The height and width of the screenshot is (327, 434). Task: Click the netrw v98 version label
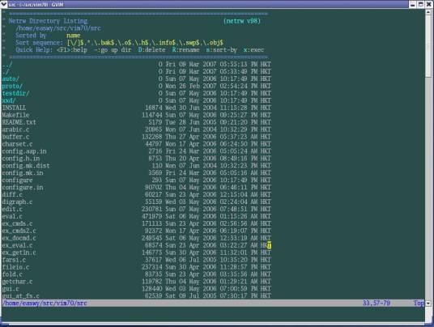click(x=242, y=21)
